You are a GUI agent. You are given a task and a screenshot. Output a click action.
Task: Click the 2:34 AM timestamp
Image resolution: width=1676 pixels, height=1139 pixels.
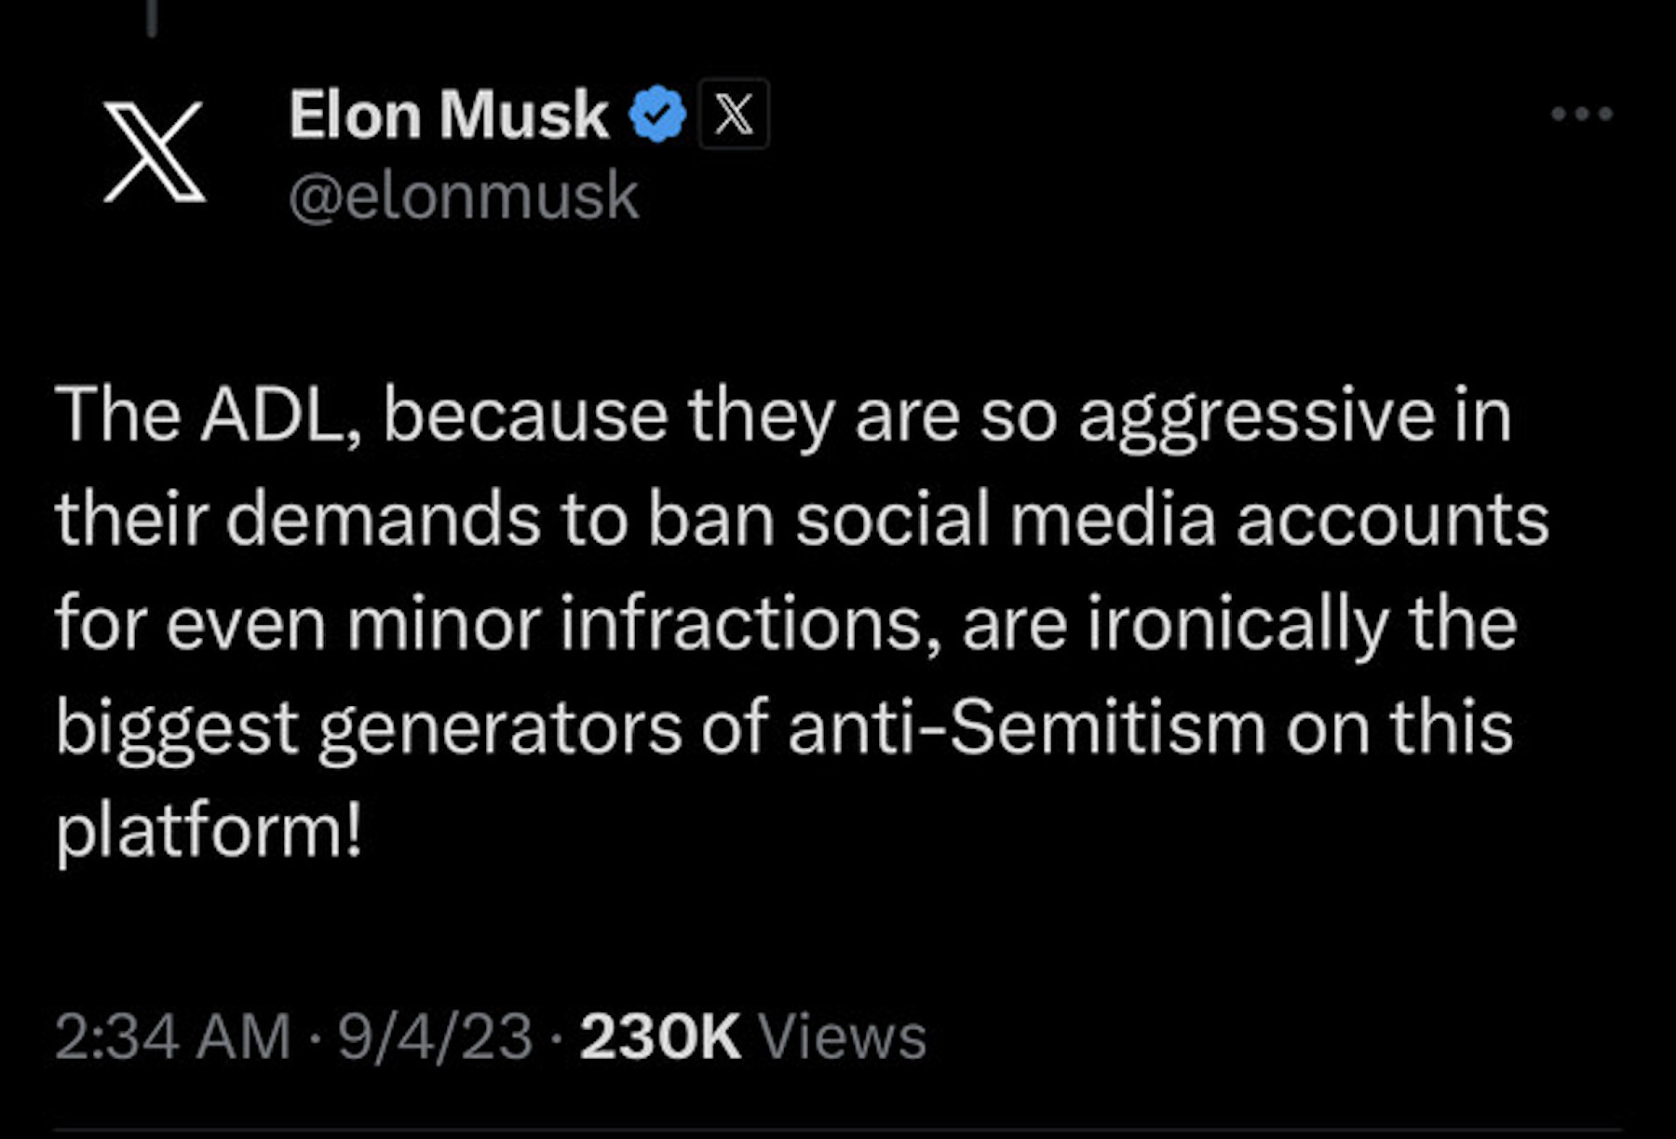(x=172, y=1036)
